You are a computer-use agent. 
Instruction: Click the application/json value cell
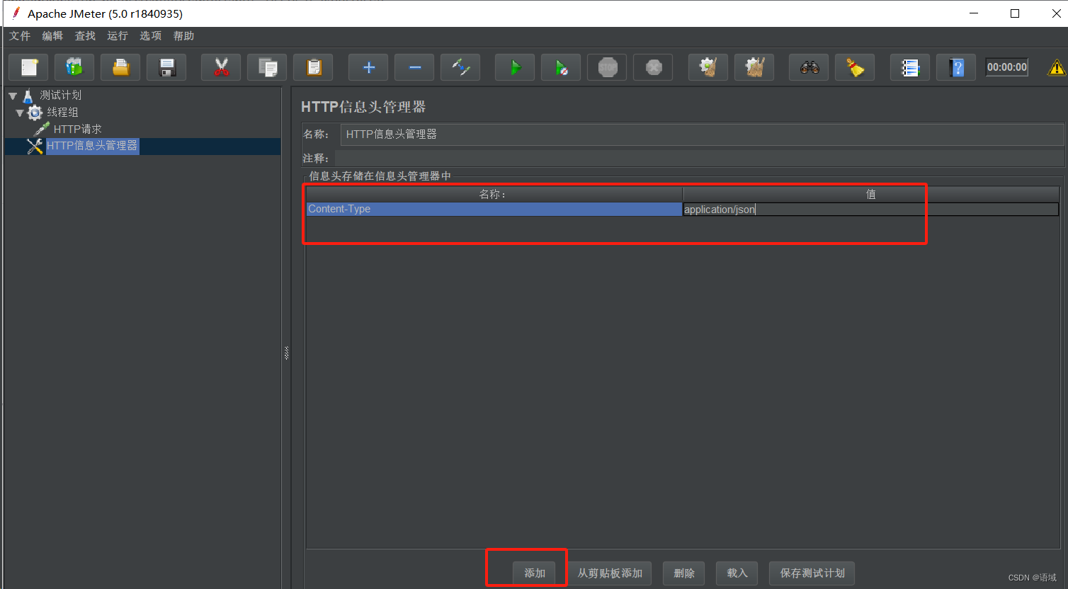point(870,209)
